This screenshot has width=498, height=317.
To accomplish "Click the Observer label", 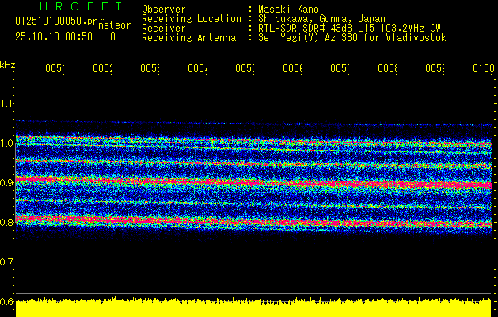I will (x=164, y=9).
